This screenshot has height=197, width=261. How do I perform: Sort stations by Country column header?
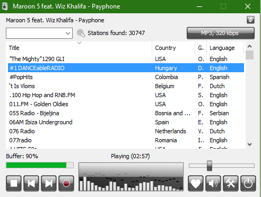click(x=173, y=48)
